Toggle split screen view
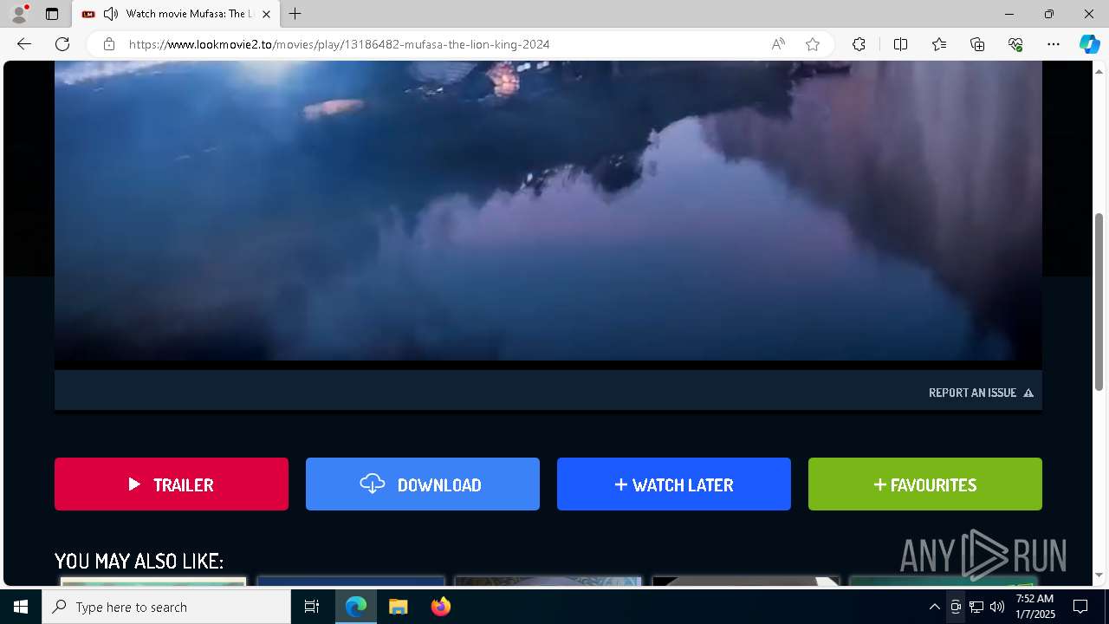Screen dimensions: 1109x624 tap(900, 44)
